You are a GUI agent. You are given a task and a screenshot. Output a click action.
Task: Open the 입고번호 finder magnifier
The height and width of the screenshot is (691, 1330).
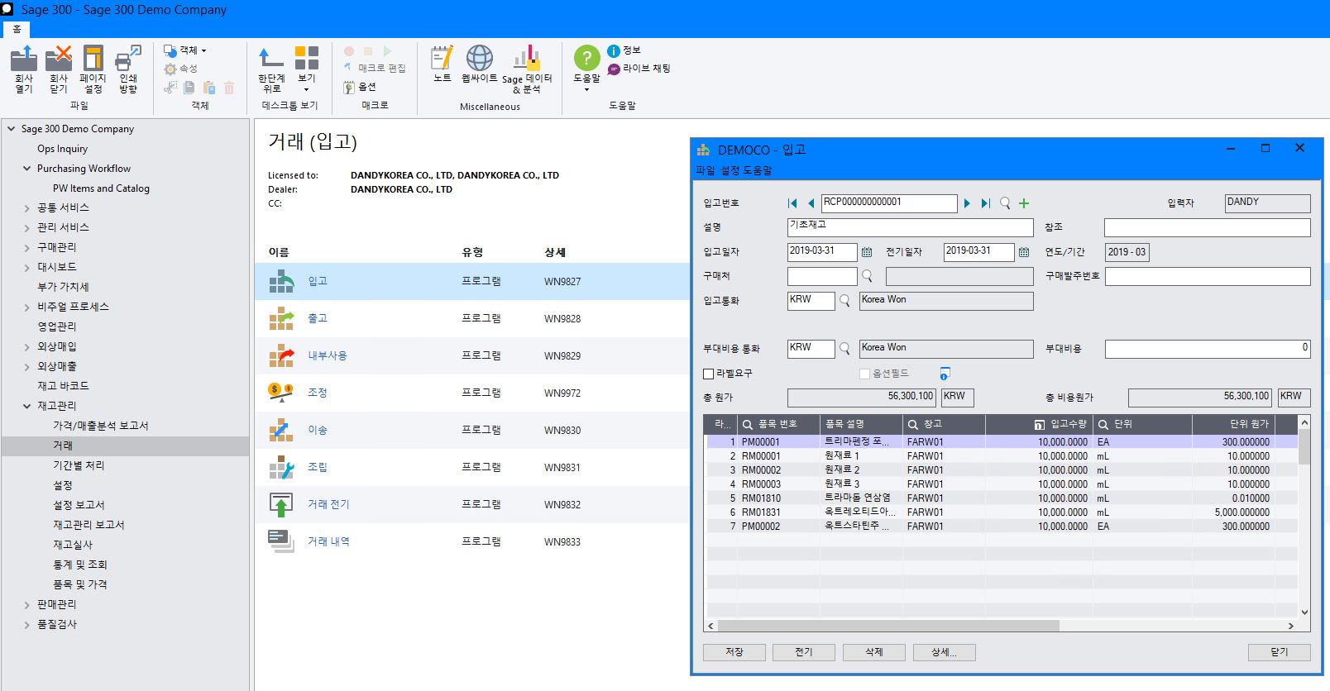[1005, 203]
